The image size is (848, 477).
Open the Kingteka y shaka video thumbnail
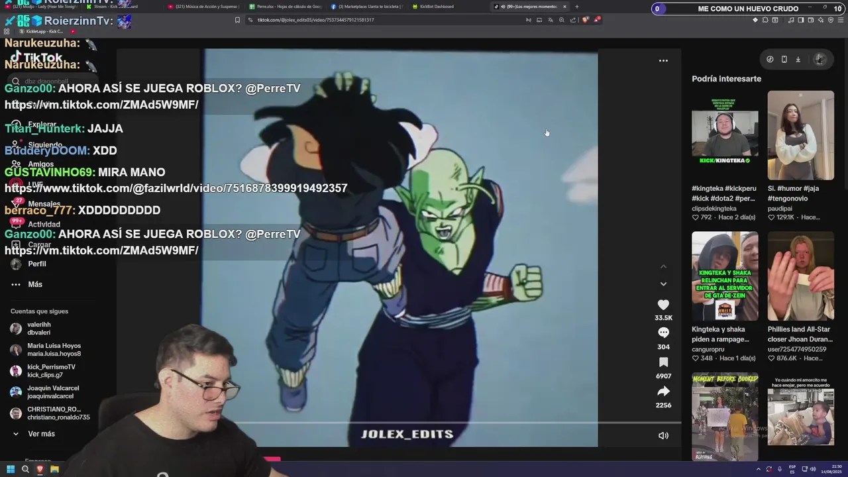coord(725,276)
